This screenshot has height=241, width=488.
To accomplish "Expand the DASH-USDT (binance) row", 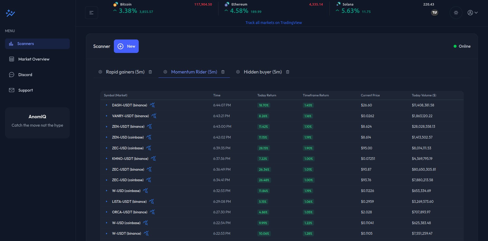I will point(107,105).
